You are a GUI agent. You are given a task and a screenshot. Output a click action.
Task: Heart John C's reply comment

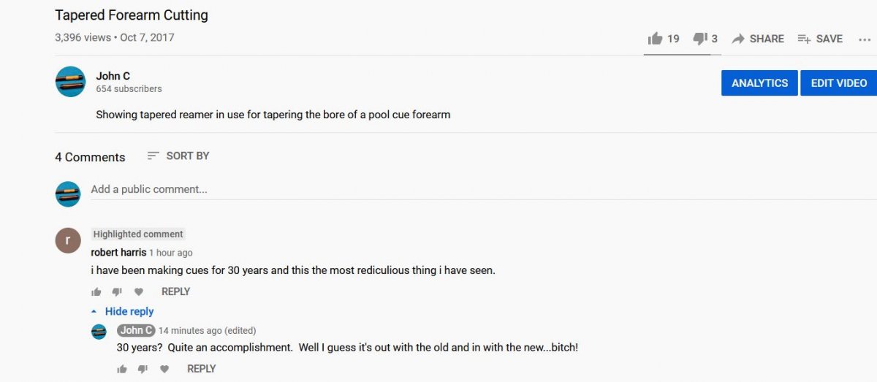click(x=164, y=370)
